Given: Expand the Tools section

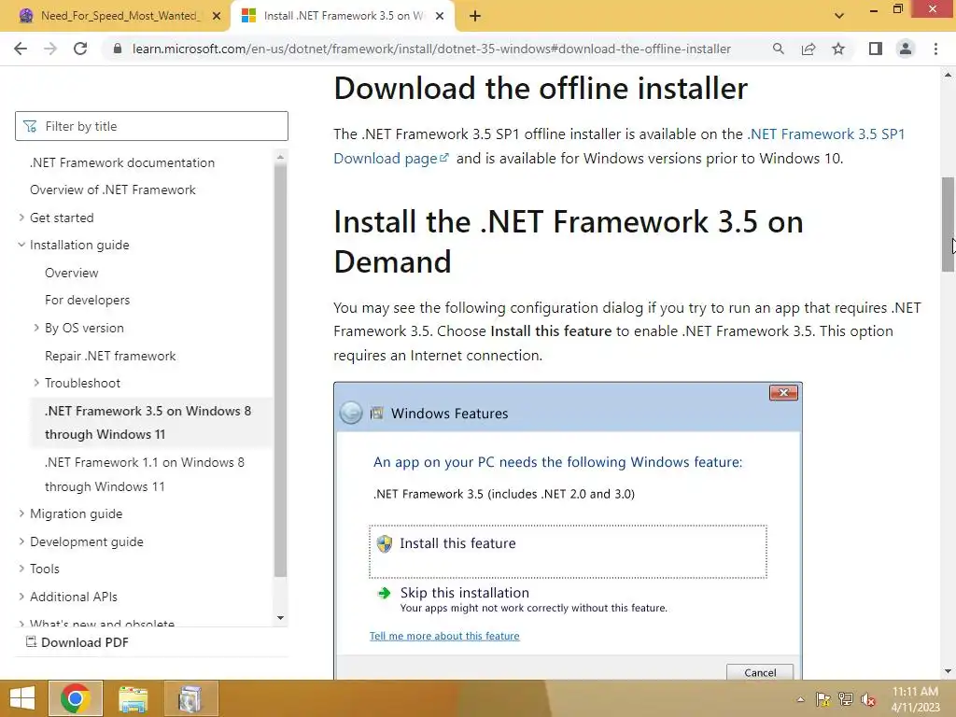Looking at the screenshot, I should (x=21, y=569).
